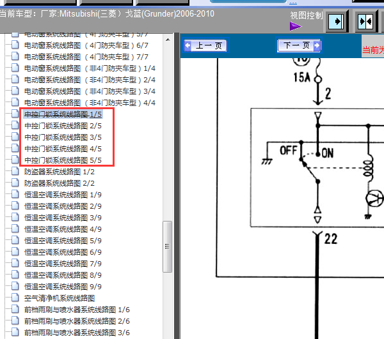Go to next page with 下一页 button
This screenshot has height=339, width=384.
tap(299, 45)
